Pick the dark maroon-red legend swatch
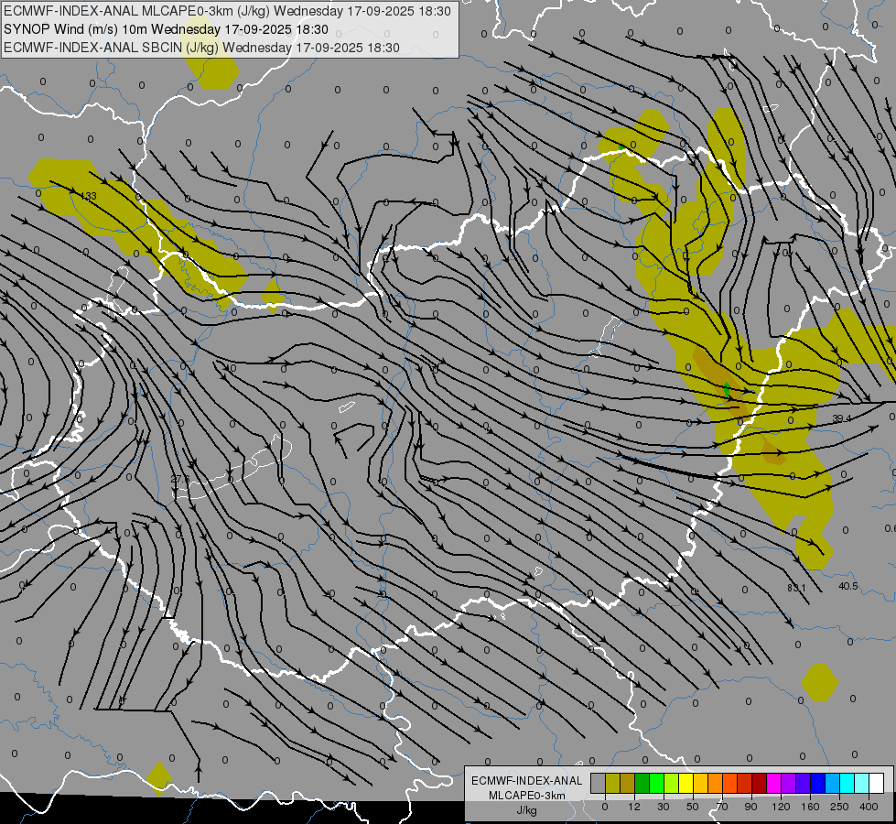Image resolution: width=896 pixels, height=824 pixels. coord(759,783)
